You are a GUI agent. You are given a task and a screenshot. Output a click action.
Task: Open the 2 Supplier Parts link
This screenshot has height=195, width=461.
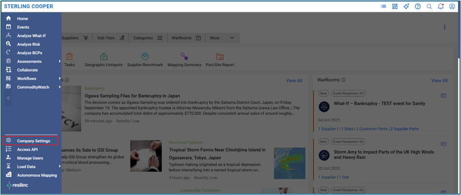[404, 129]
